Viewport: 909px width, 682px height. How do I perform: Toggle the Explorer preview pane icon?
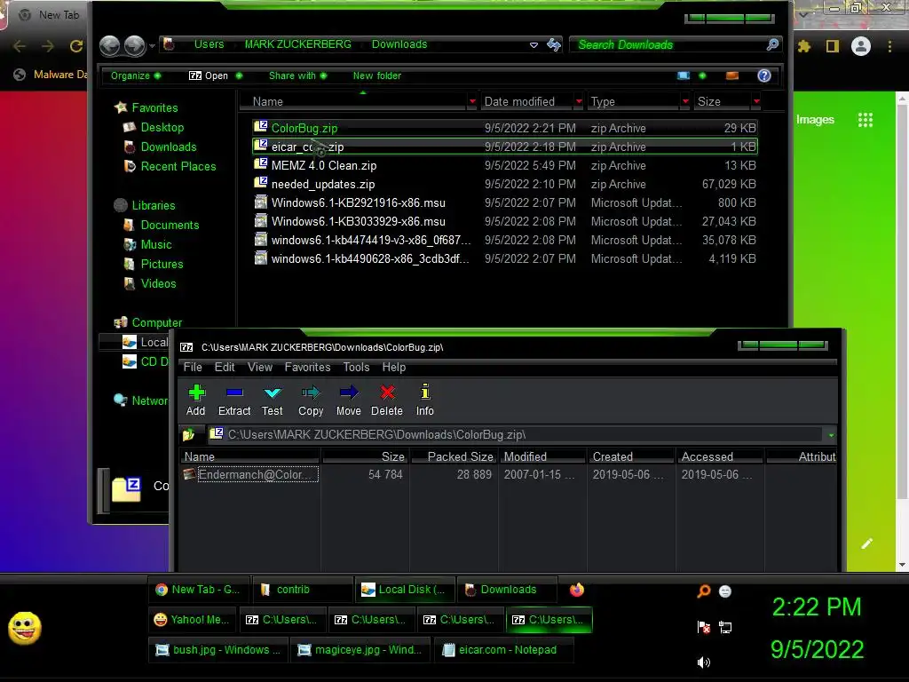pos(732,75)
